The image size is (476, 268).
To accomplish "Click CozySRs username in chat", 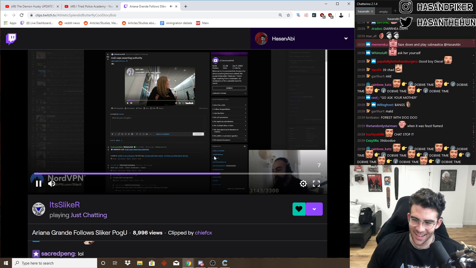I will pos(372,141).
